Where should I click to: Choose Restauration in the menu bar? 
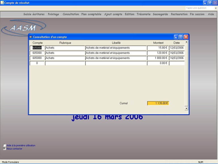pos(179,14)
